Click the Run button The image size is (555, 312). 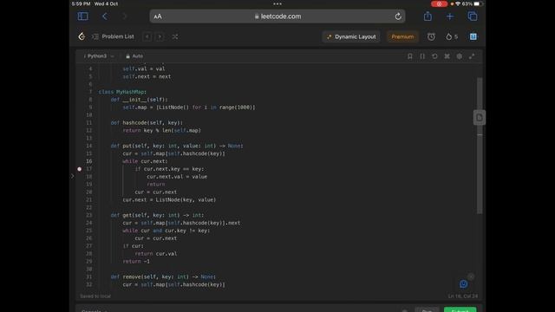coord(427,310)
